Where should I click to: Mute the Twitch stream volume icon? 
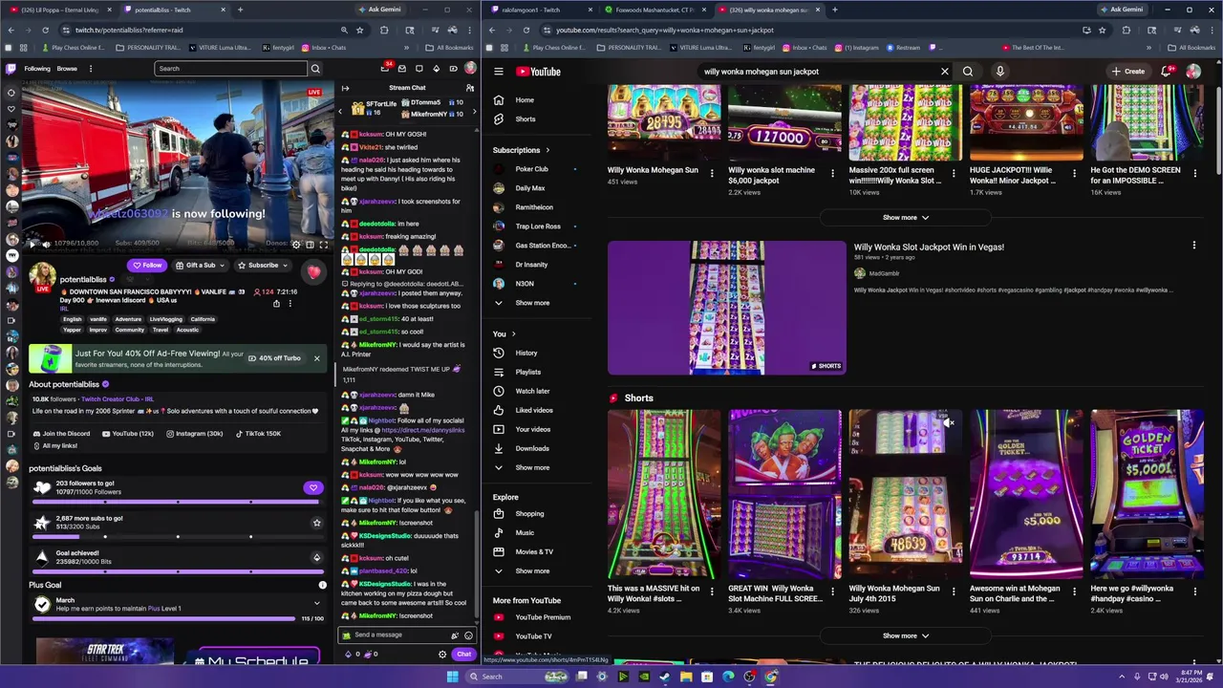[x=45, y=244]
